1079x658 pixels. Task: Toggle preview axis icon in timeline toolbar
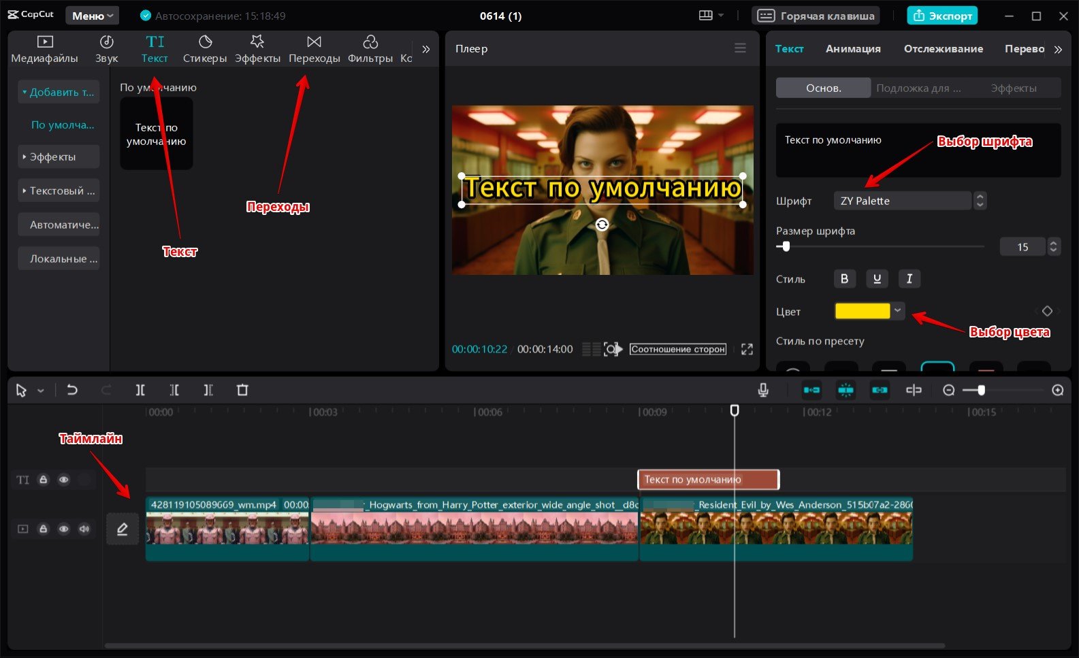click(x=914, y=390)
